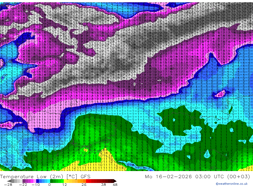Click the legend label '48'
The width and height of the screenshot is (253, 186).
click(x=115, y=185)
